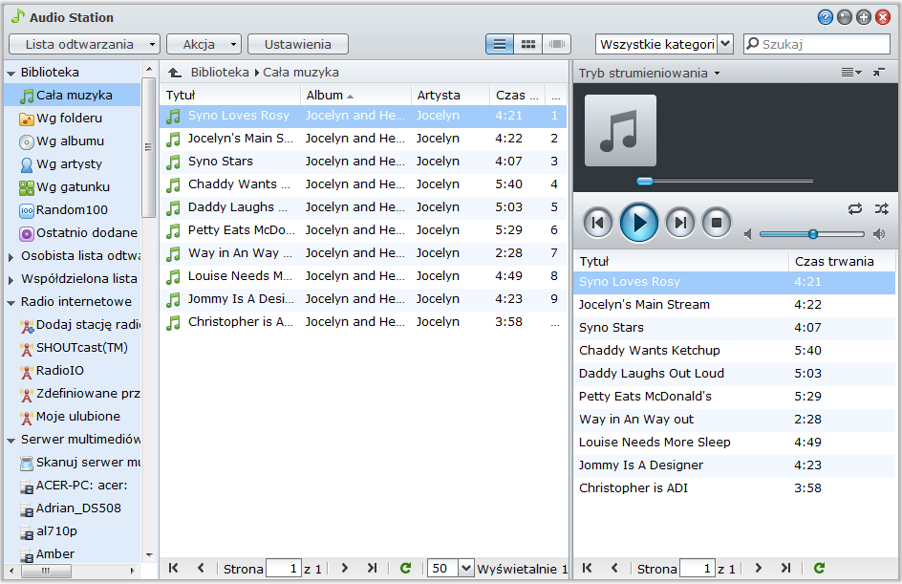The width and height of the screenshot is (902, 584).
Task: Select Syno Stars in library list
Action: [363, 162]
